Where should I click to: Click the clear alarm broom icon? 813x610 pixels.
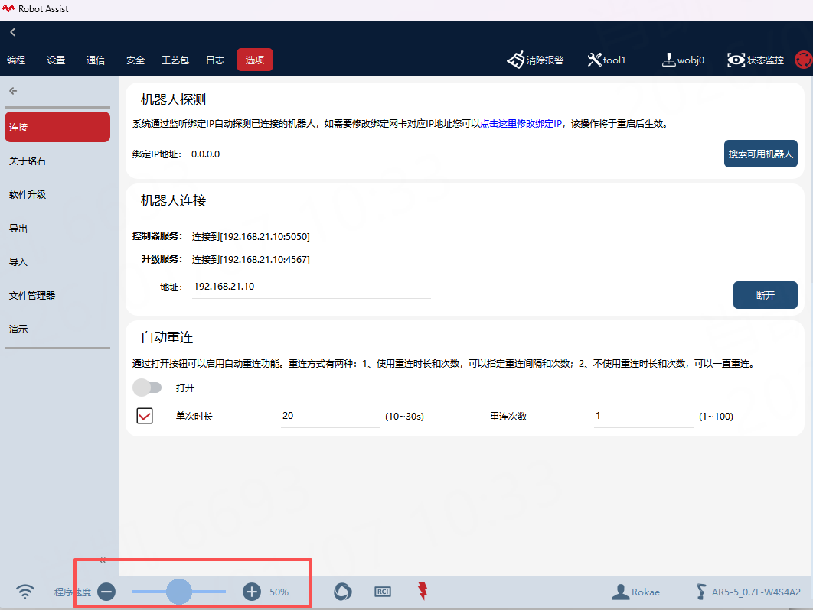(x=515, y=60)
